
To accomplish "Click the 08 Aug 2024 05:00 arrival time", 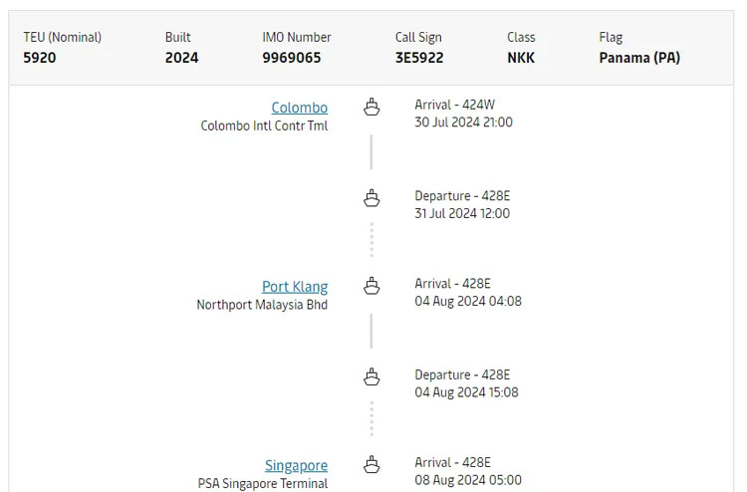I will 468,480.
